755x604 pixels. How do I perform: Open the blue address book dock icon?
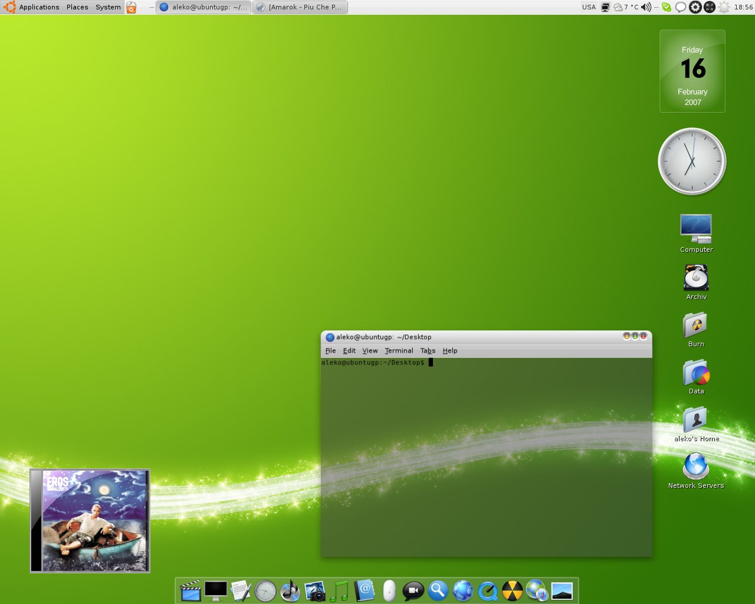click(x=365, y=590)
